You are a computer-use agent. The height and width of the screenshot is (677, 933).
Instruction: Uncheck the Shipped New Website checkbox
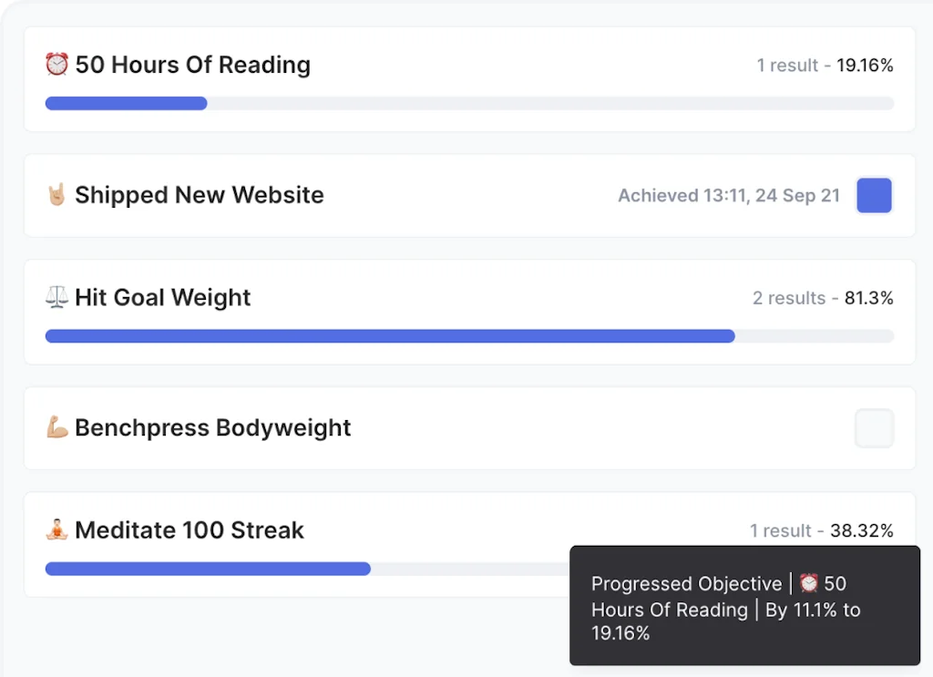[874, 196]
